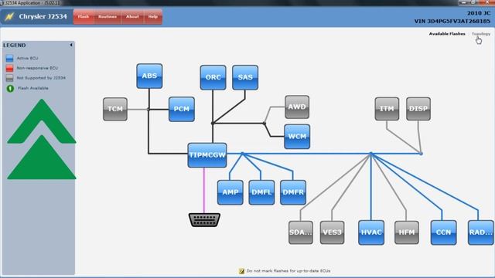Select the AMP module node
Image resolution: width=495 pixels, height=278 pixels.
(230, 192)
